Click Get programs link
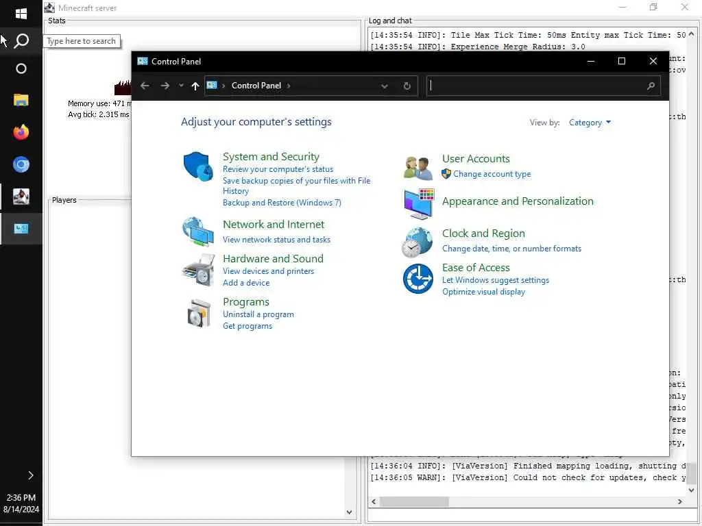This screenshot has height=526, width=702. pyautogui.click(x=247, y=326)
